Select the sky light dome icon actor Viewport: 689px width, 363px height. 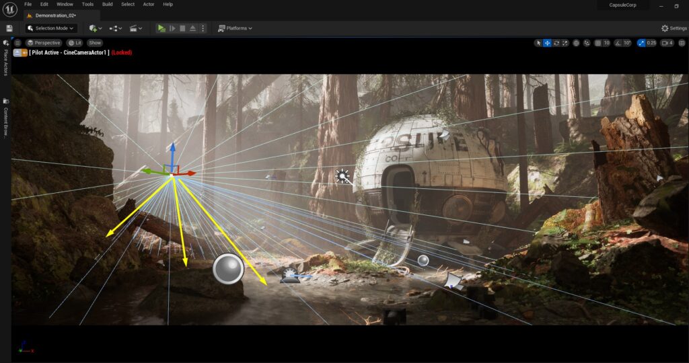pos(289,276)
